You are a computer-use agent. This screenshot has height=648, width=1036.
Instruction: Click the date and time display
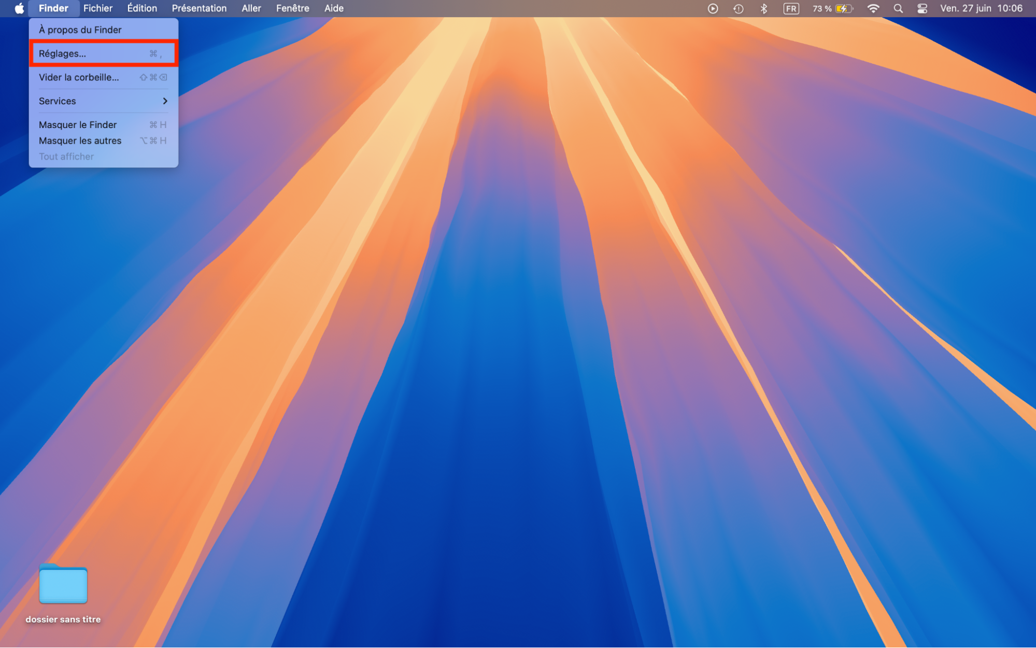coord(981,8)
